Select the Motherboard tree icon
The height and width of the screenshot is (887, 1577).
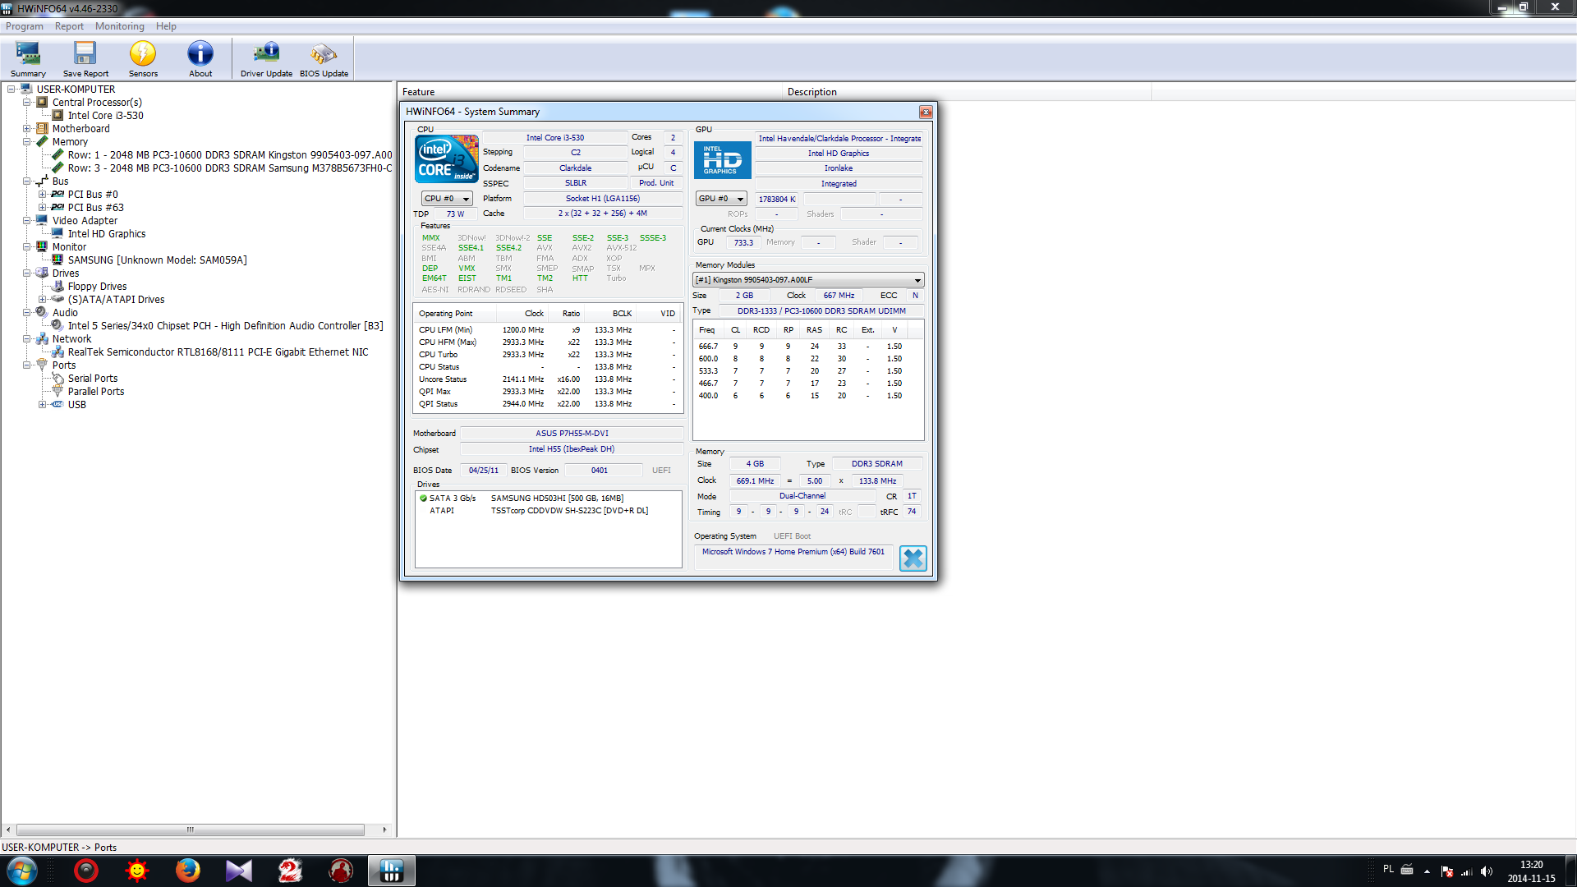click(43, 129)
